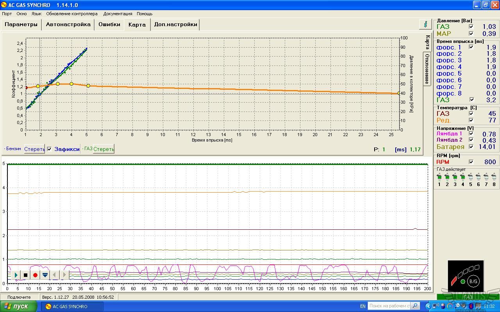Open the Обновление контроллера menu
The image size is (500, 312).
coord(72,14)
